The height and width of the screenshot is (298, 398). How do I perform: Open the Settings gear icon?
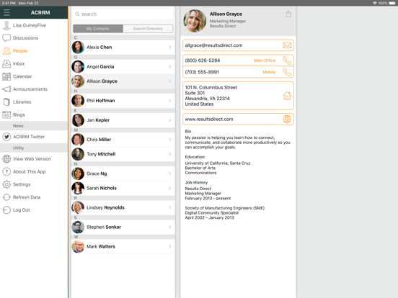point(6,184)
